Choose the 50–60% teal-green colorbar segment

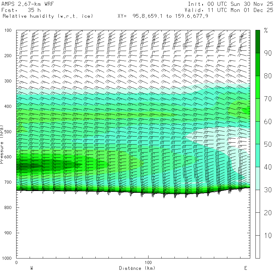(258, 133)
